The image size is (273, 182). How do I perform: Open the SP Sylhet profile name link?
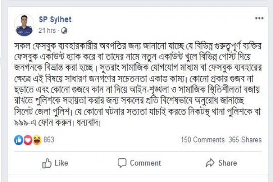point(55,20)
